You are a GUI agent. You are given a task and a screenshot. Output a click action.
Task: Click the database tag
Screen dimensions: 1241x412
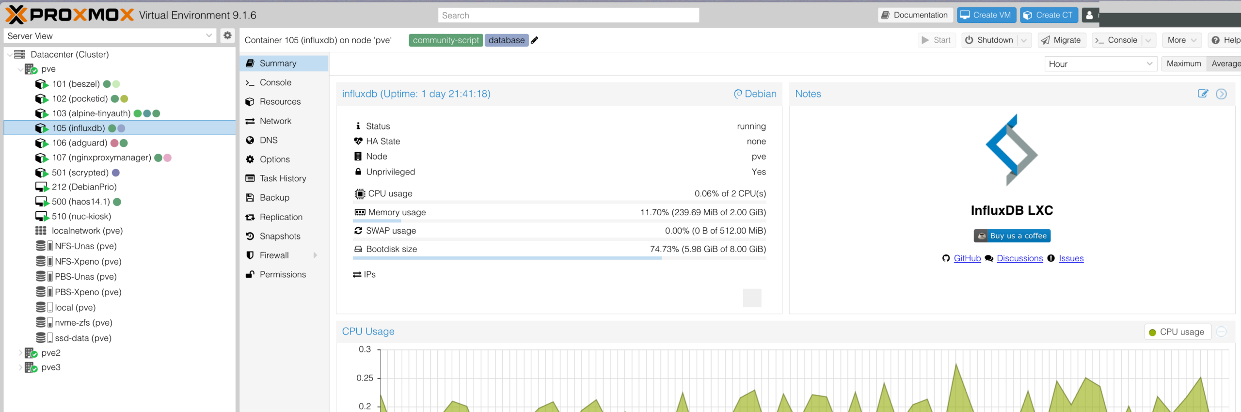click(506, 40)
